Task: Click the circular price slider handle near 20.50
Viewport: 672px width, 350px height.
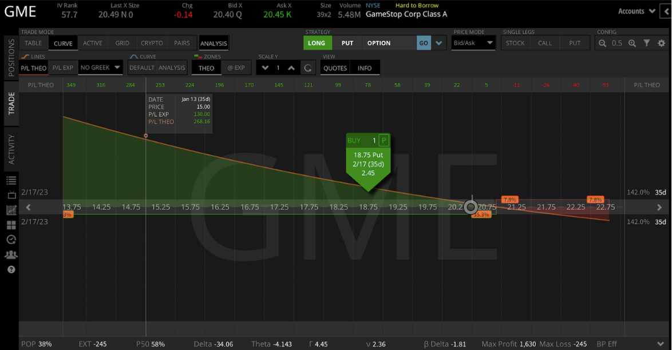Action: (x=471, y=207)
